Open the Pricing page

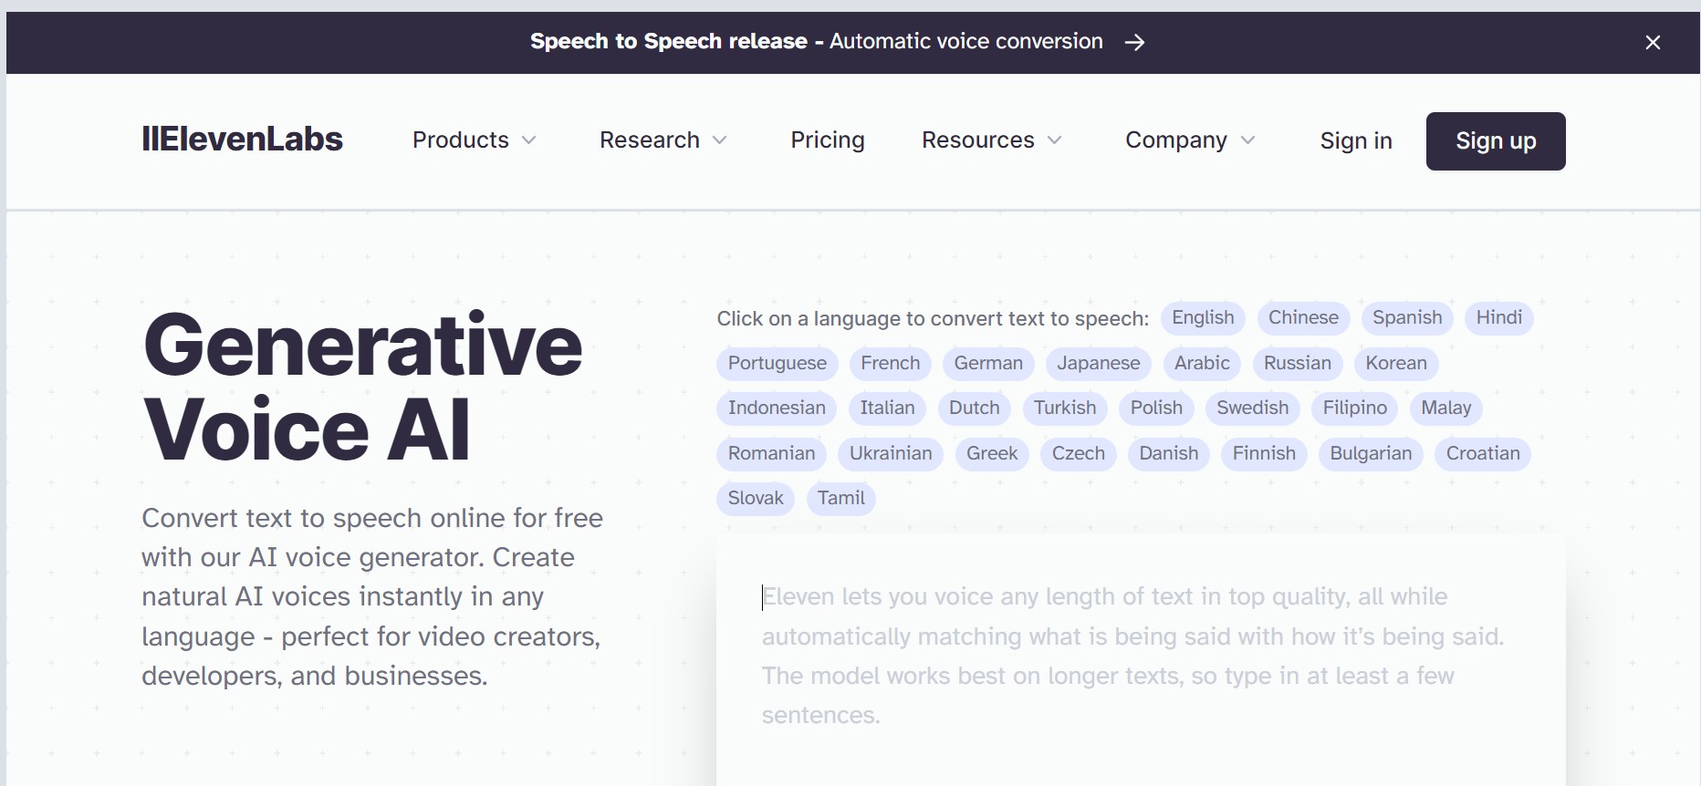click(x=827, y=140)
